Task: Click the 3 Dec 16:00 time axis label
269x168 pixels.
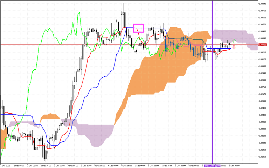Action: (x=86, y=166)
